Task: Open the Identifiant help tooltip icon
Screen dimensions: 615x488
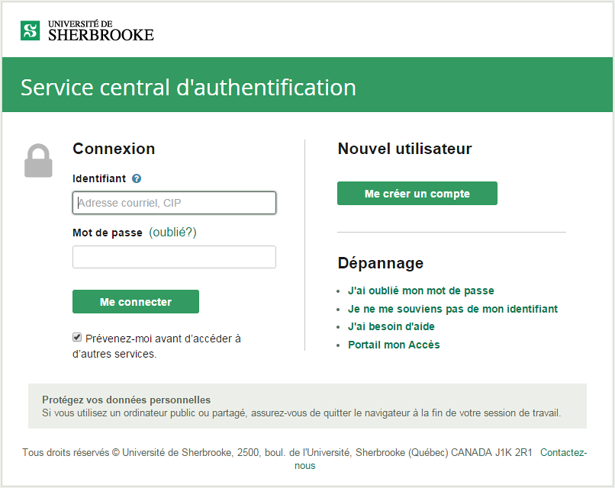Action: (136, 178)
